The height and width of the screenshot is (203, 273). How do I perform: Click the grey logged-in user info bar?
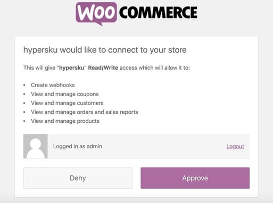(136, 146)
